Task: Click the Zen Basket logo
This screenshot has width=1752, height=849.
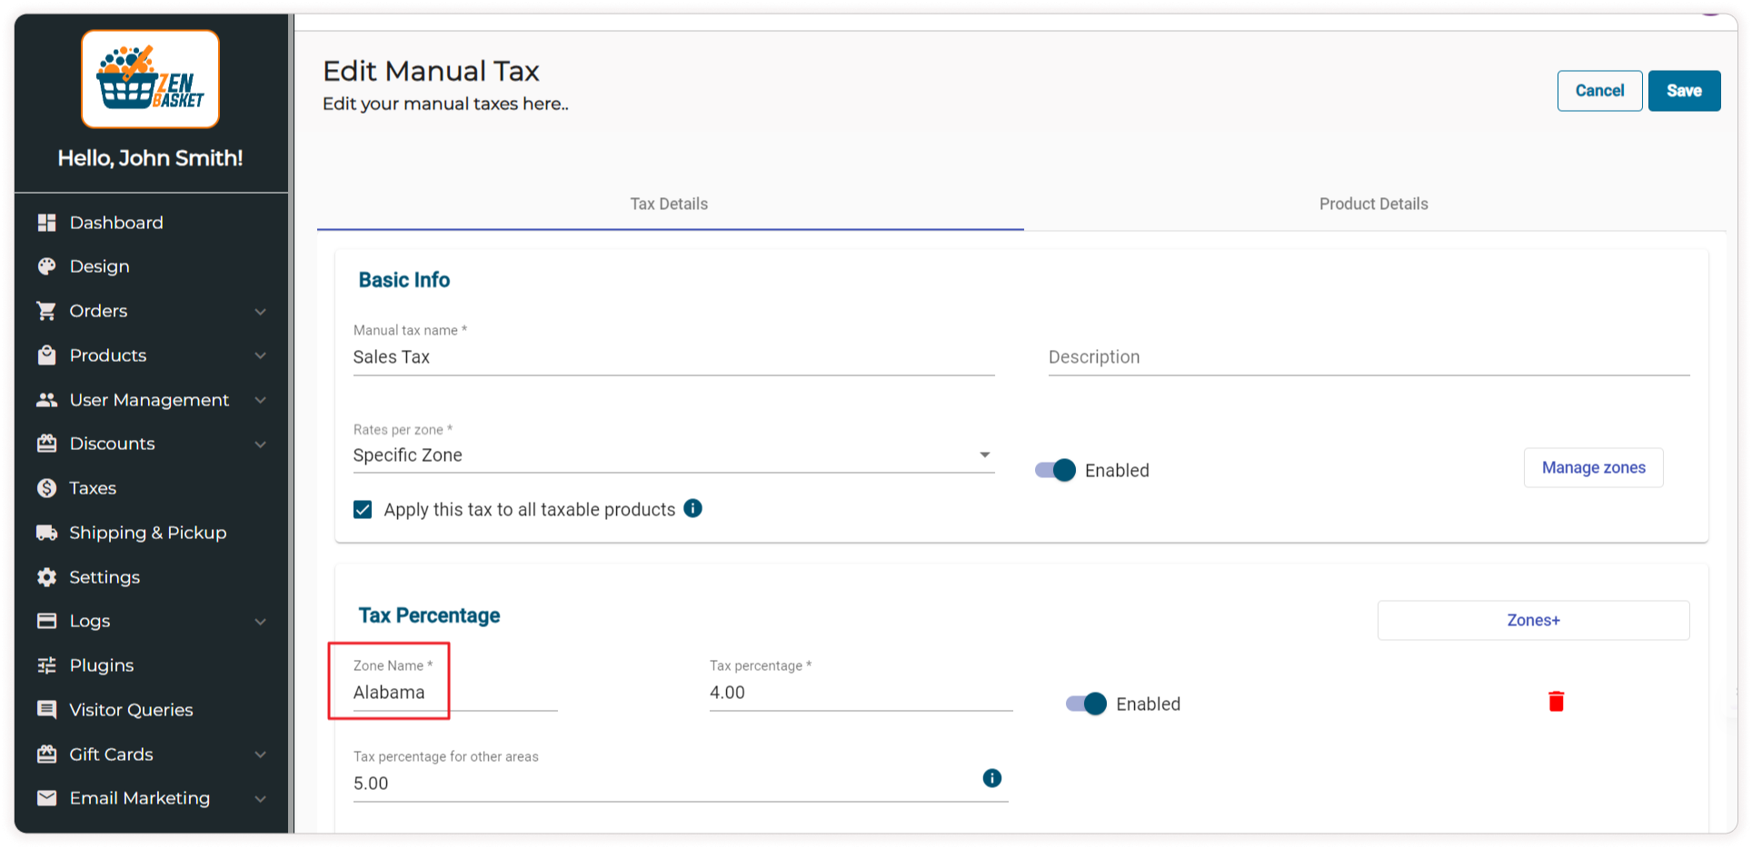Action: (150, 79)
